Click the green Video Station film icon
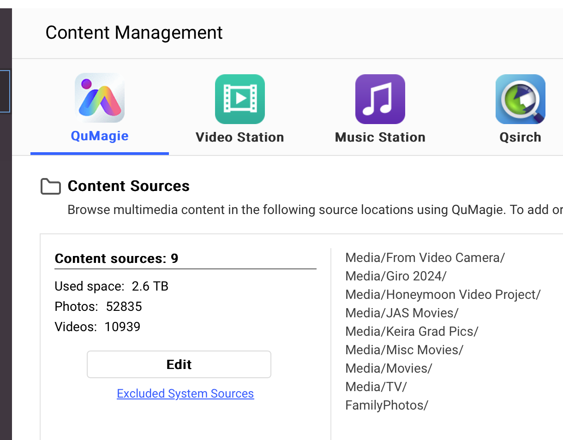 [x=240, y=99]
